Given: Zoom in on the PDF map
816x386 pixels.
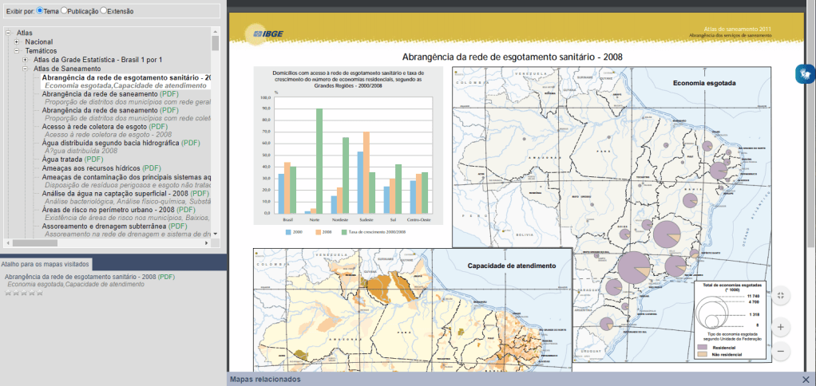Looking at the screenshot, I should click(x=780, y=326).
